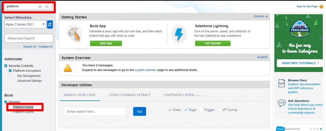Viewport: 326px width, 131px height.
Task: Open the Lightning Linter tab
Action: click(182, 95)
